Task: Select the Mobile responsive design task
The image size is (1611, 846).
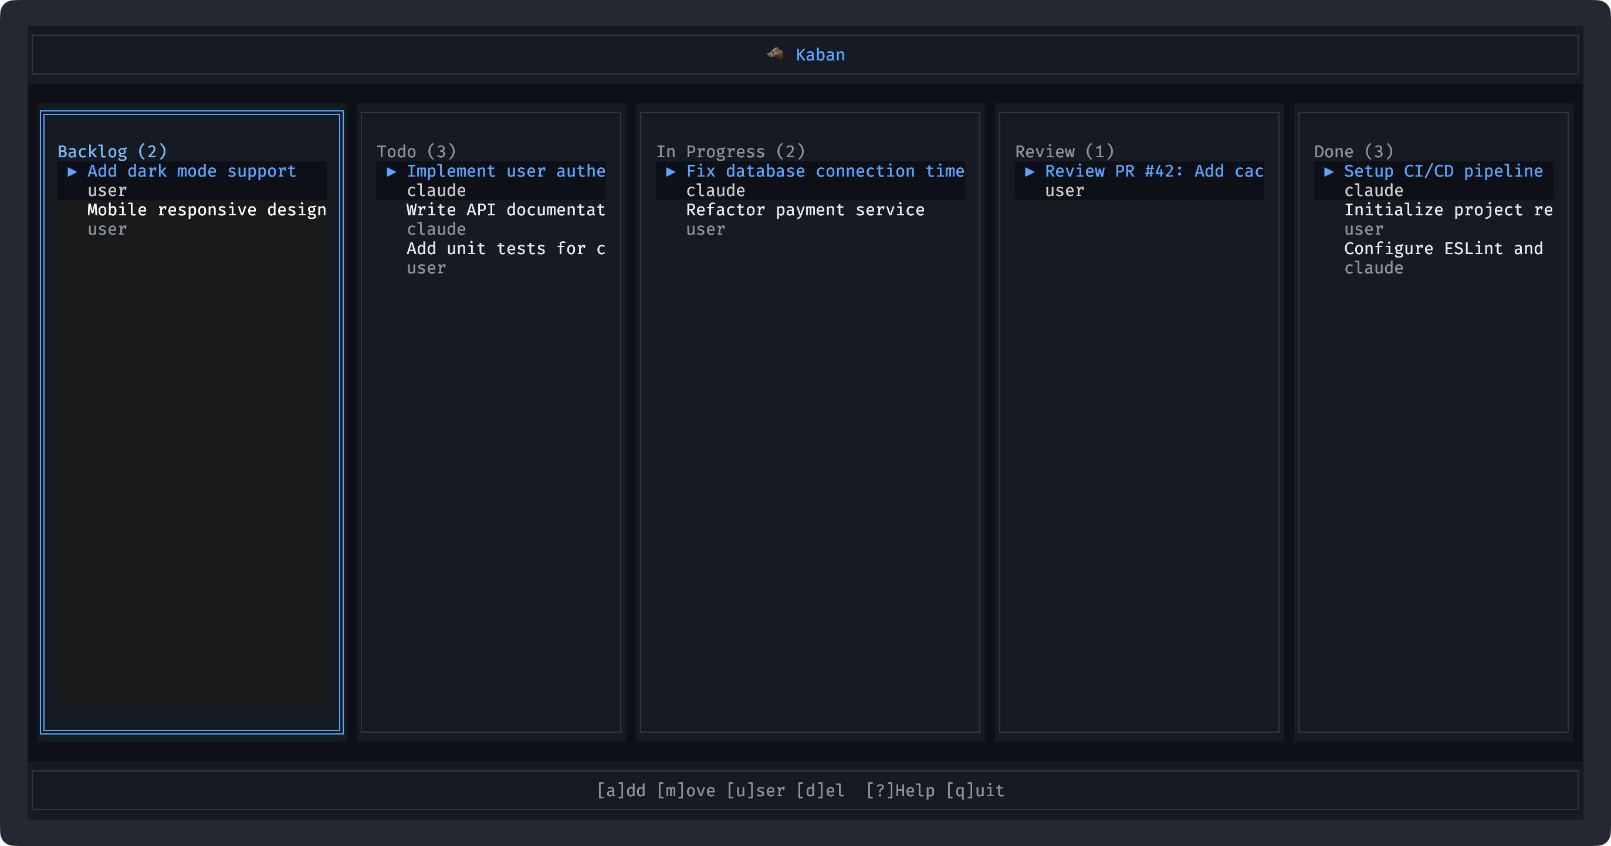Action: (x=207, y=210)
